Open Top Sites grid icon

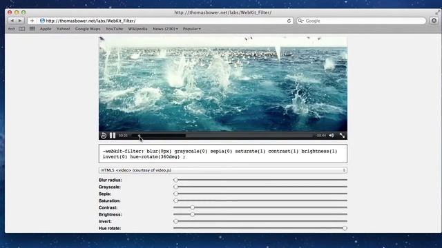pos(32,29)
